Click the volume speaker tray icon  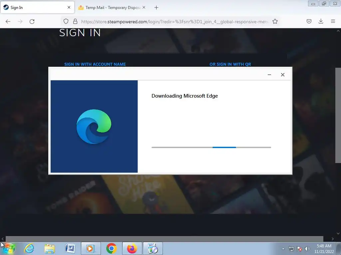click(x=307, y=249)
